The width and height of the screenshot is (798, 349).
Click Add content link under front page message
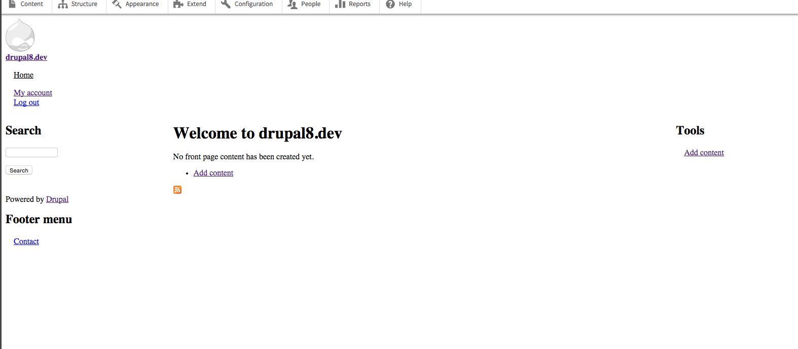[213, 173]
